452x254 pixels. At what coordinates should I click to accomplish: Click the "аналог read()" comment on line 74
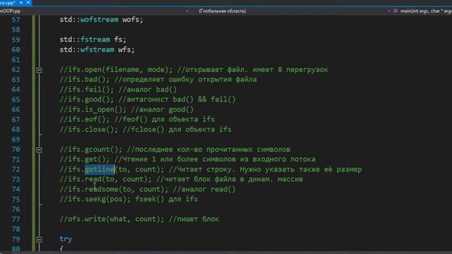[x=208, y=189]
